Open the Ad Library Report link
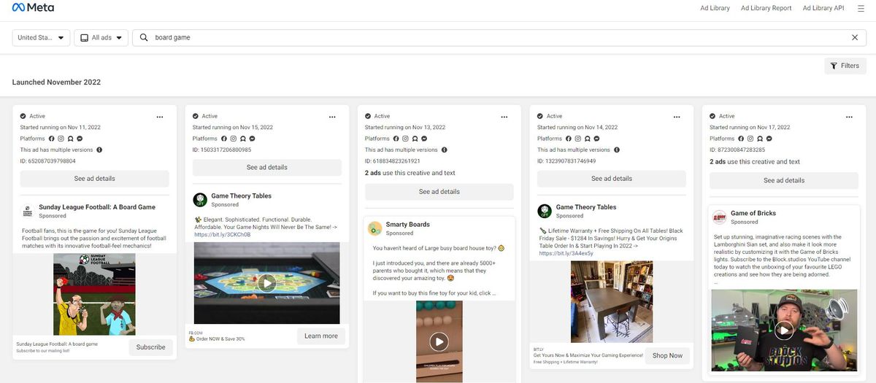This screenshot has height=383, width=876. click(766, 8)
